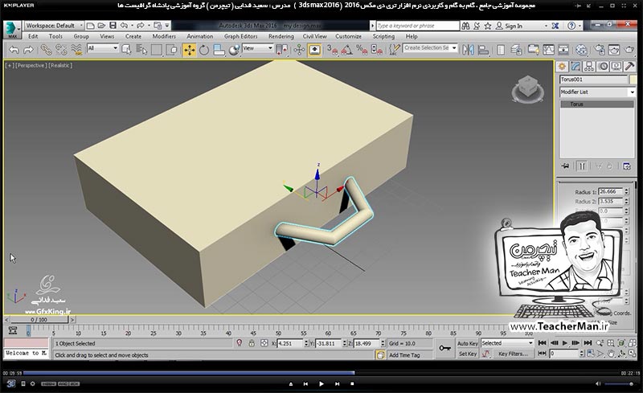Toggle the 3D Snaps button
The height and width of the screenshot is (393, 643).
point(332,50)
